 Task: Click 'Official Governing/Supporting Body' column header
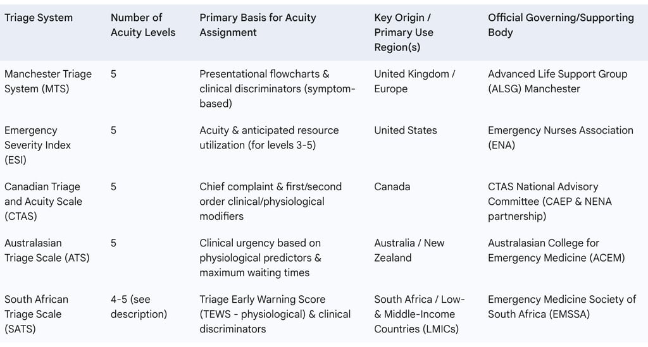coord(561,25)
